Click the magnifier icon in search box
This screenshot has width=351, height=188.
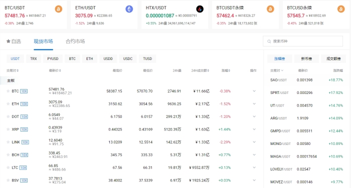tap(269, 41)
